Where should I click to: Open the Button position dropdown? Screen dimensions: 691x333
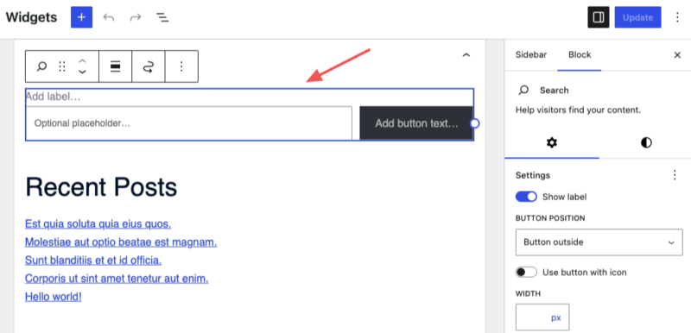[599, 242]
